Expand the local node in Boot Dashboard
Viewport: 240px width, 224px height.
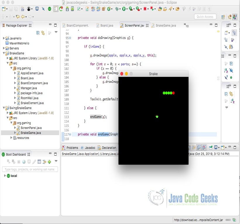point(5,176)
